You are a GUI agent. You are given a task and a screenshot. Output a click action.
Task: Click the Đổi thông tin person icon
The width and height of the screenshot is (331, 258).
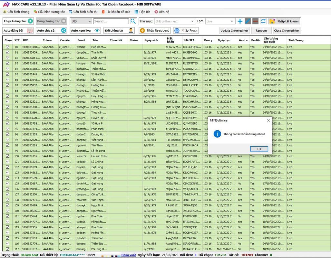tap(131, 30)
